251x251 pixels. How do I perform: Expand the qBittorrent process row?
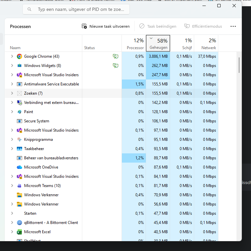coord(12,223)
